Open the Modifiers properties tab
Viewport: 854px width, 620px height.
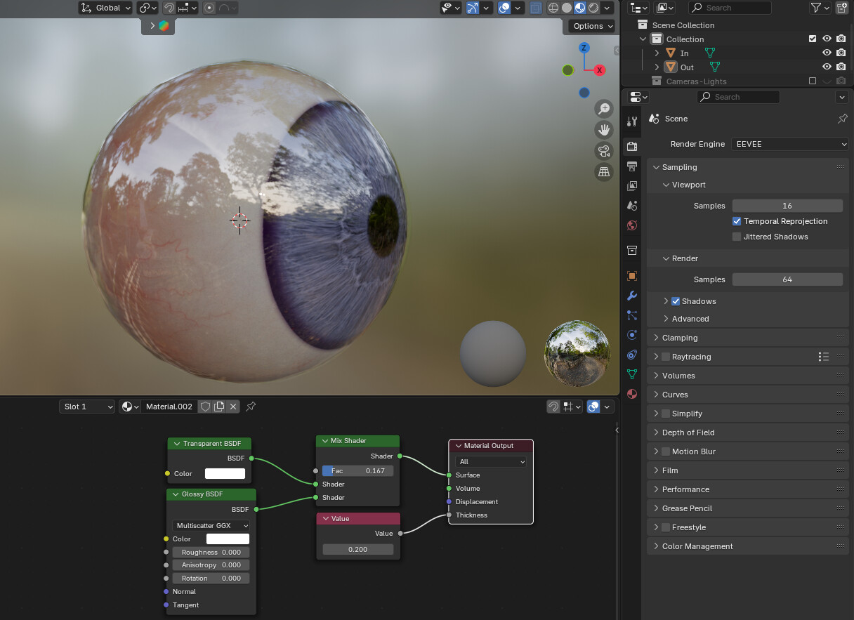click(632, 296)
